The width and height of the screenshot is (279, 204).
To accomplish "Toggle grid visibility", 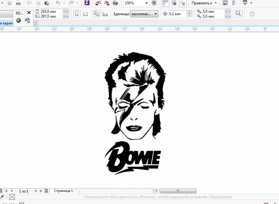I will tap(174, 3).
